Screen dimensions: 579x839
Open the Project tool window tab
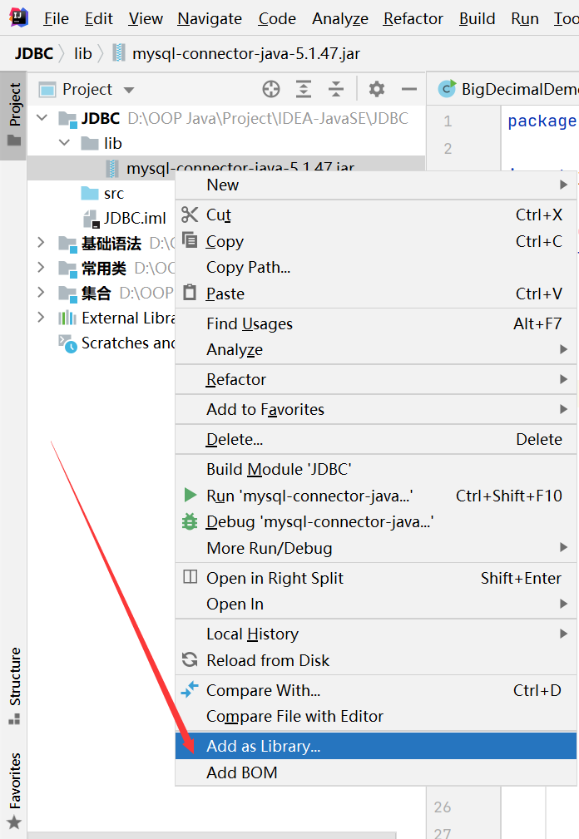[x=14, y=115]
